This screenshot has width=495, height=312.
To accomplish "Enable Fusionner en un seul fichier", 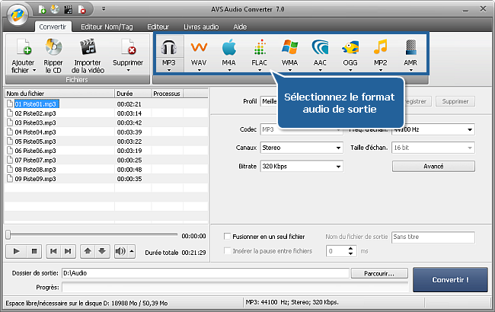I will coord(228,237).
